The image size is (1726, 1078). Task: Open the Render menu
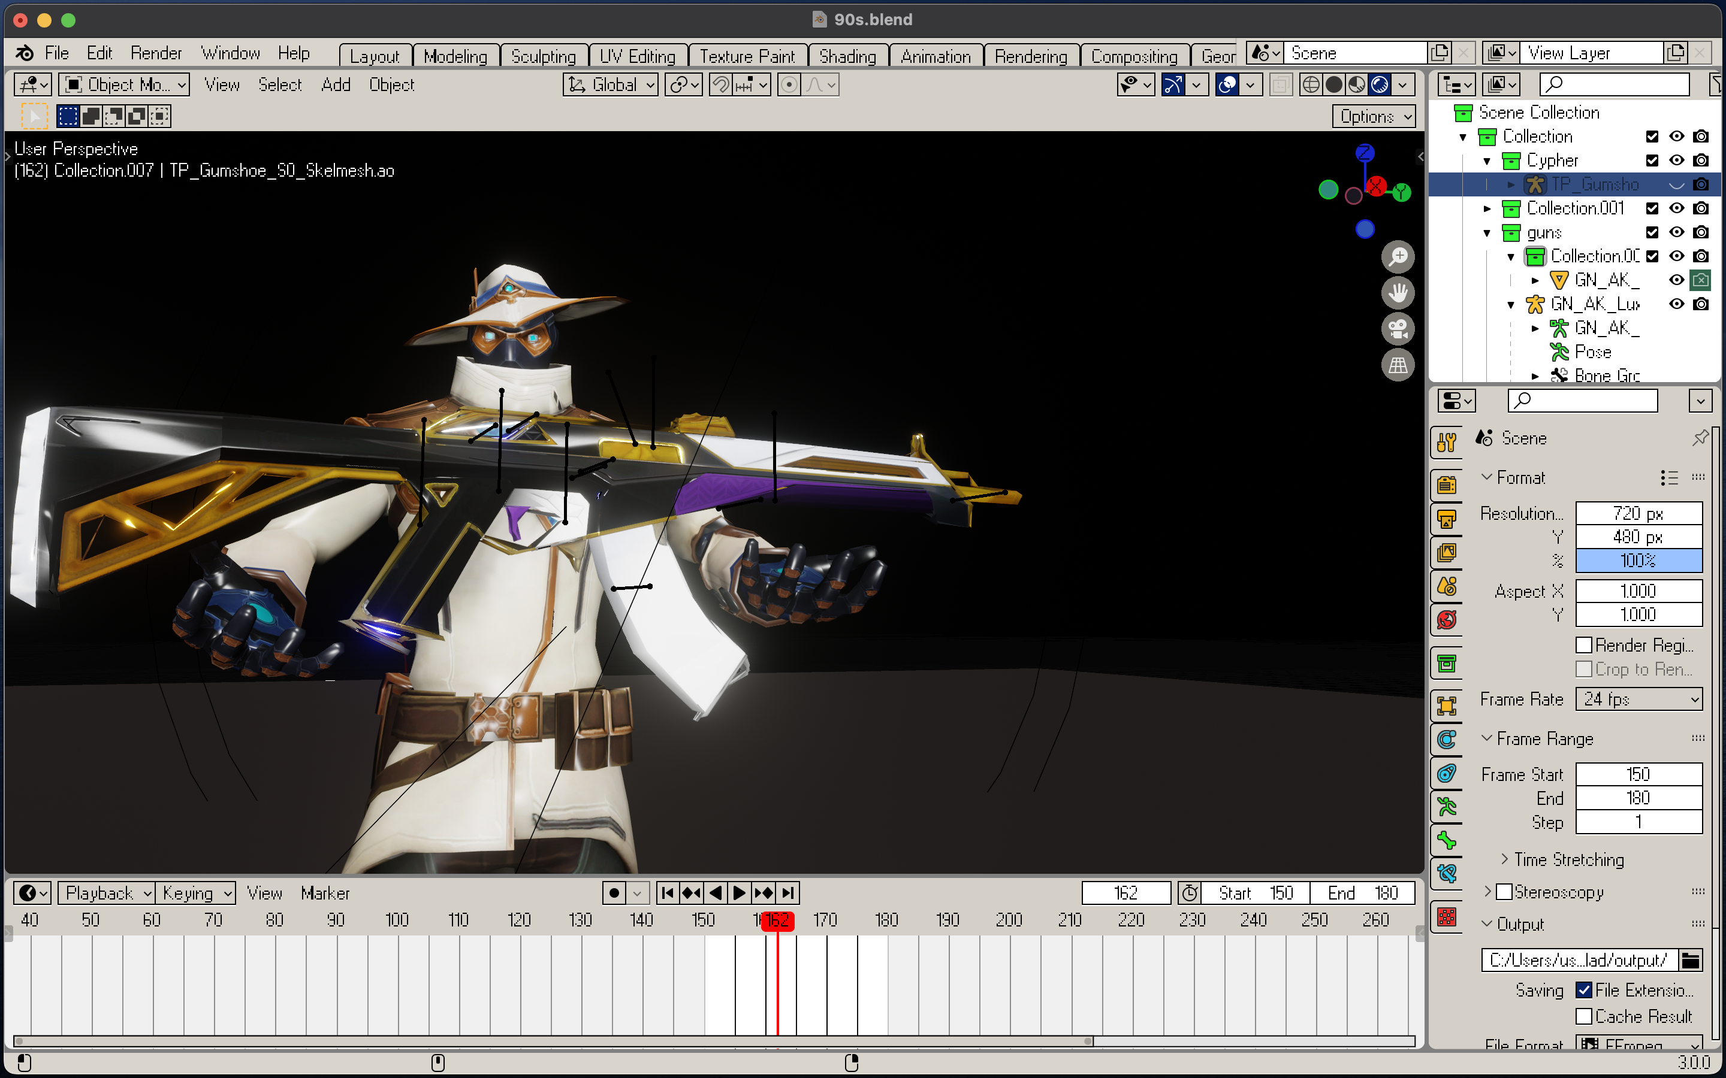click(156, 53)
